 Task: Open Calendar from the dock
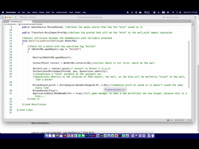click(x=61, y=136)
